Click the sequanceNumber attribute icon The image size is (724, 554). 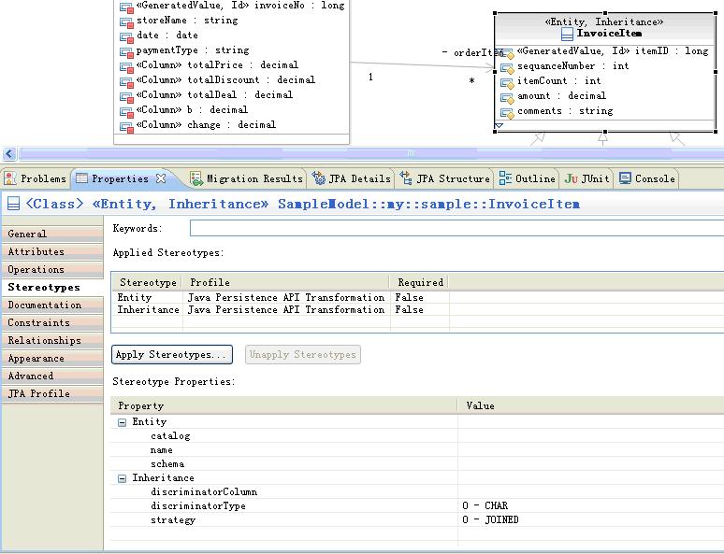(507, 68)
